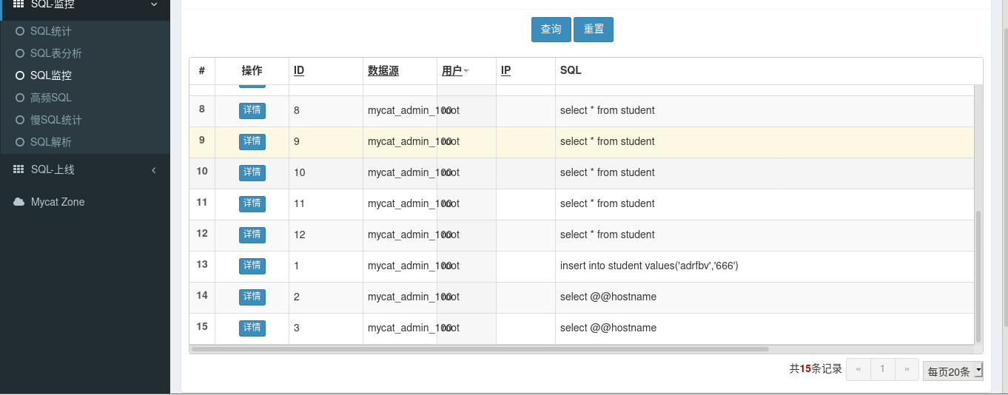Open 慢SQL统计 page
Image resolution: width=1008 pixels, height=395 pixels.
coord(56,120)
